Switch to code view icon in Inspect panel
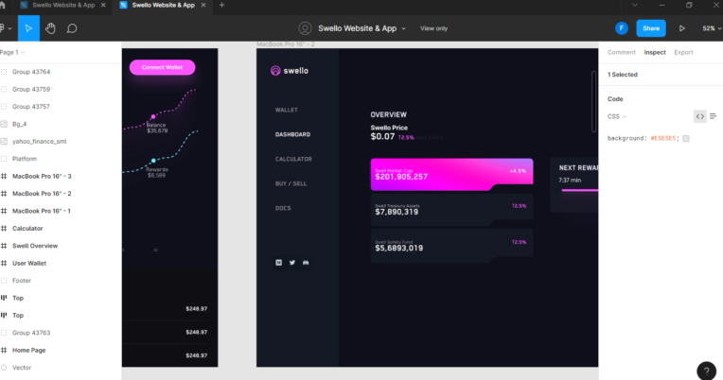The width and height of the screenshot is (723, 380). pyautogui.click(x=700, y=116)
